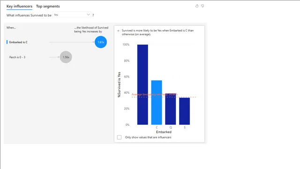Click the chart explanation sentence about Embarked
The image size is (300, 169).
tap(157, 32)
